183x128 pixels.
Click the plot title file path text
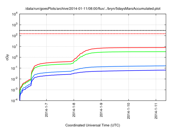[x=93, y=9]
